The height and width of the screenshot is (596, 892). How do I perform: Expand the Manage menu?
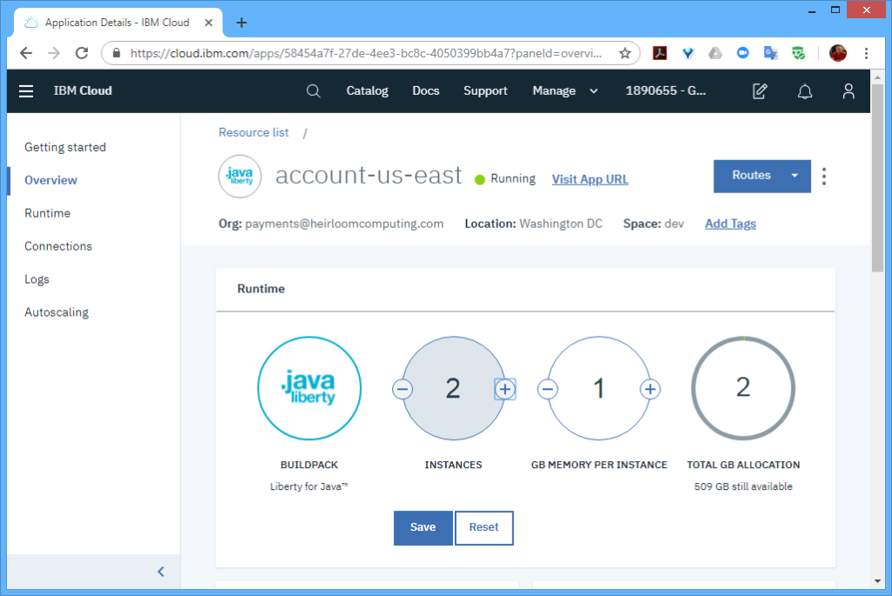(x=564, y=90)
